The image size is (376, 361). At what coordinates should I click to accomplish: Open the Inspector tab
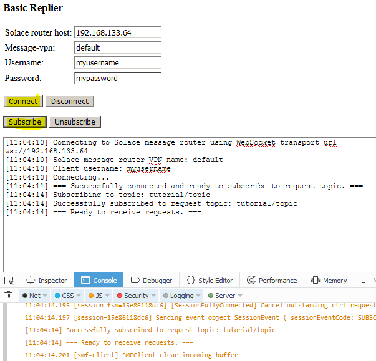point(47,281)
